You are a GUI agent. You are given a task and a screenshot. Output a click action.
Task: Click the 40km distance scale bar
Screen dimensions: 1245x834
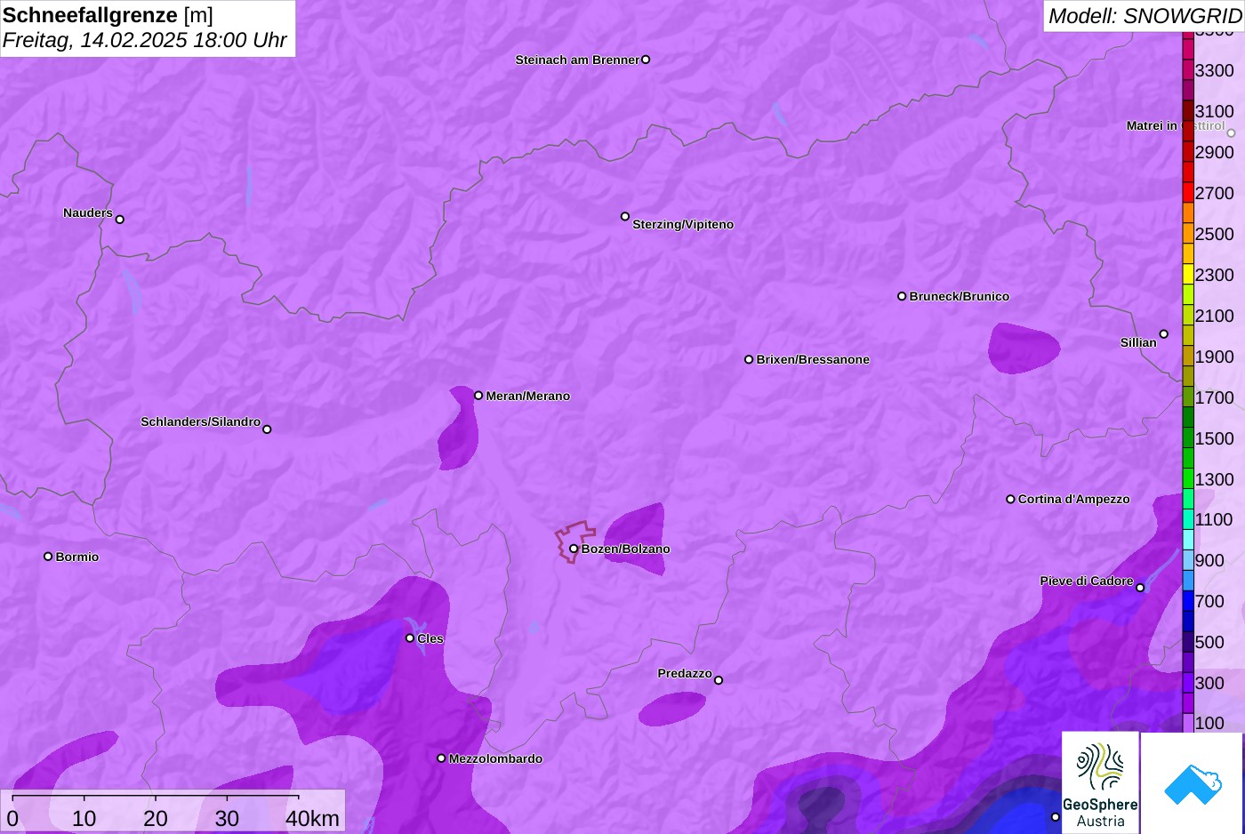pyautogui.click(x=156, y=796)
